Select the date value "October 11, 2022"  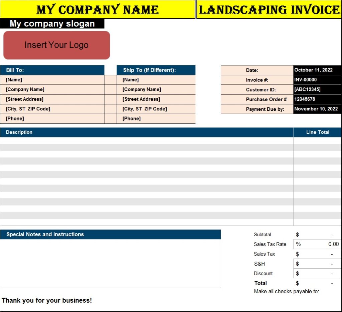[317, 70]
